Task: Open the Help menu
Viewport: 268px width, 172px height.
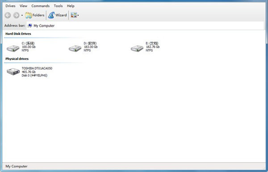Action: [71, 6]
